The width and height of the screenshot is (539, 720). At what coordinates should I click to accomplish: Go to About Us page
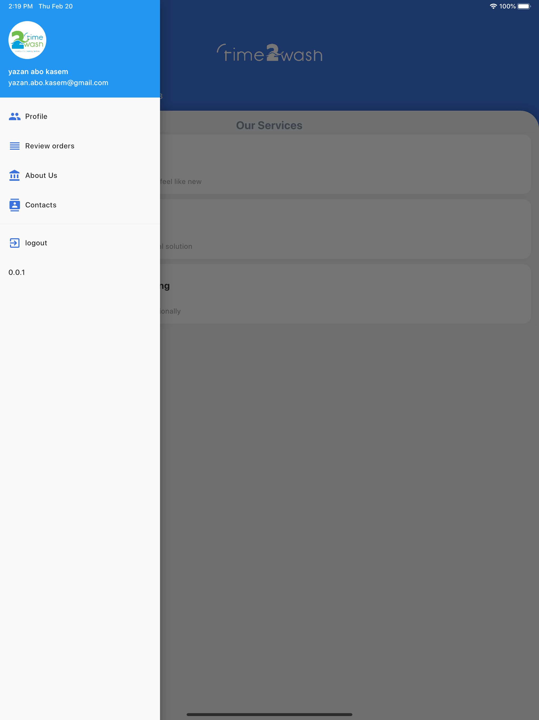pos(80,176)
